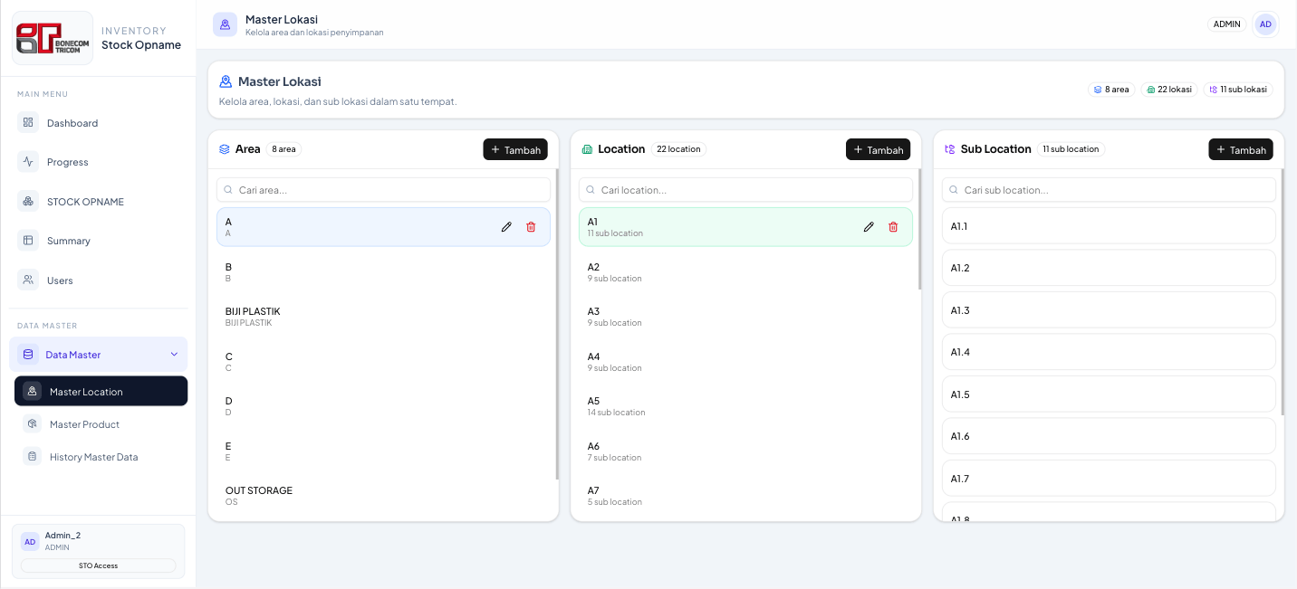Focus the Cari area search field
This screenshot has width=1297, height=589.
point(383,190)
